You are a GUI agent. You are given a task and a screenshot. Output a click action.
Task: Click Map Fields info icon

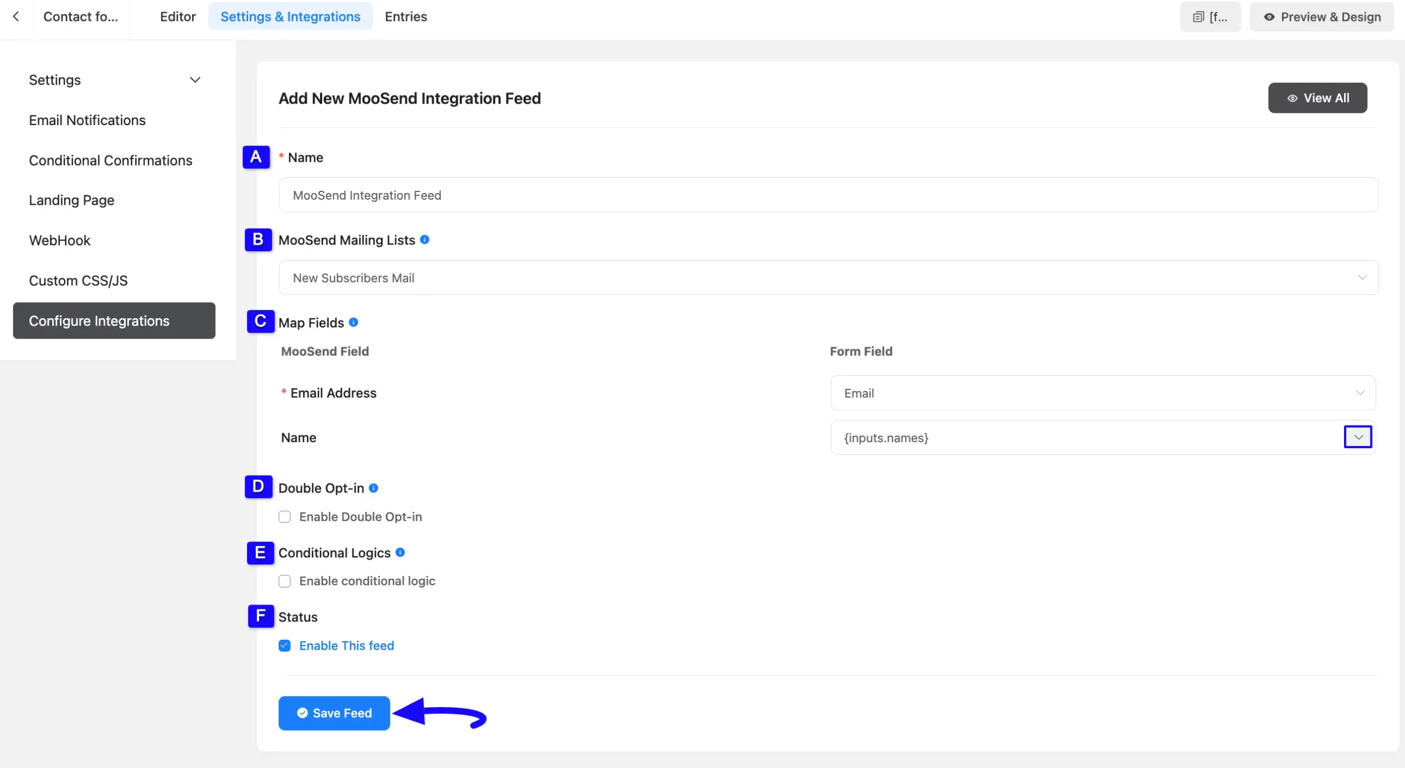tap(353, 322)
